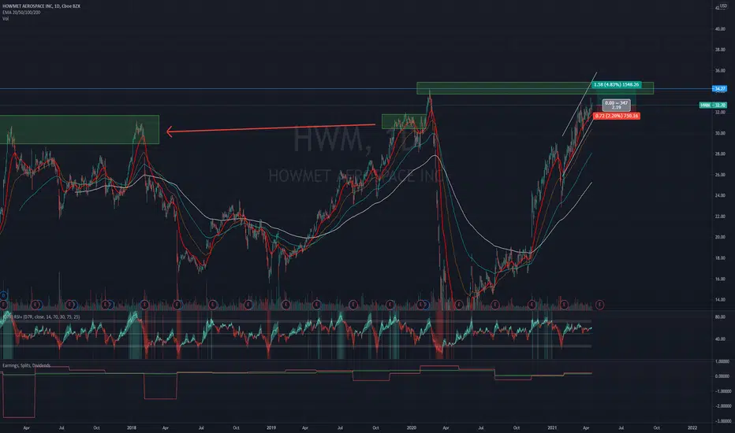The height and width of the screenshot is (433, 735).
Task: Click the 38.00 price axis label
Action: point(719,50)
